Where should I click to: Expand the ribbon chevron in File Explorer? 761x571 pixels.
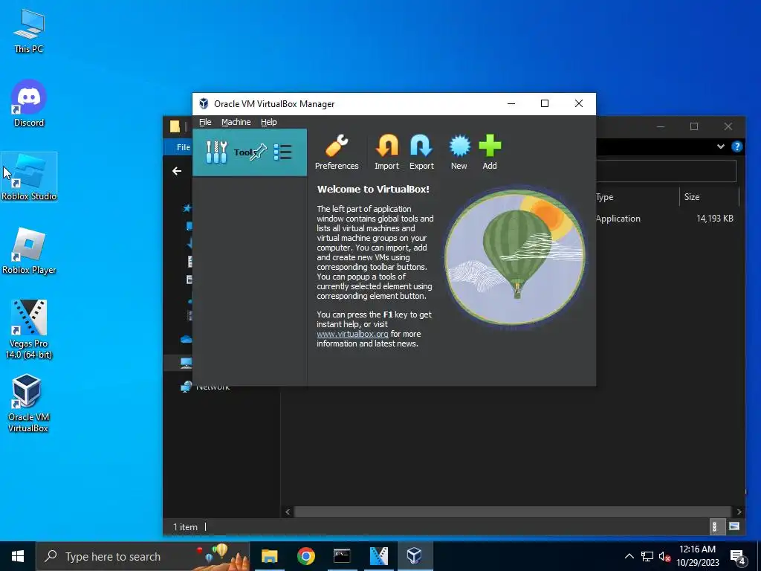click(721, 146)
